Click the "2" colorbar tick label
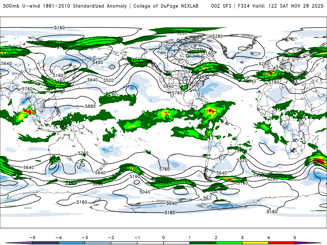This screenshot has height=245, width=327. pyautogui.click(x=216, y=238)
